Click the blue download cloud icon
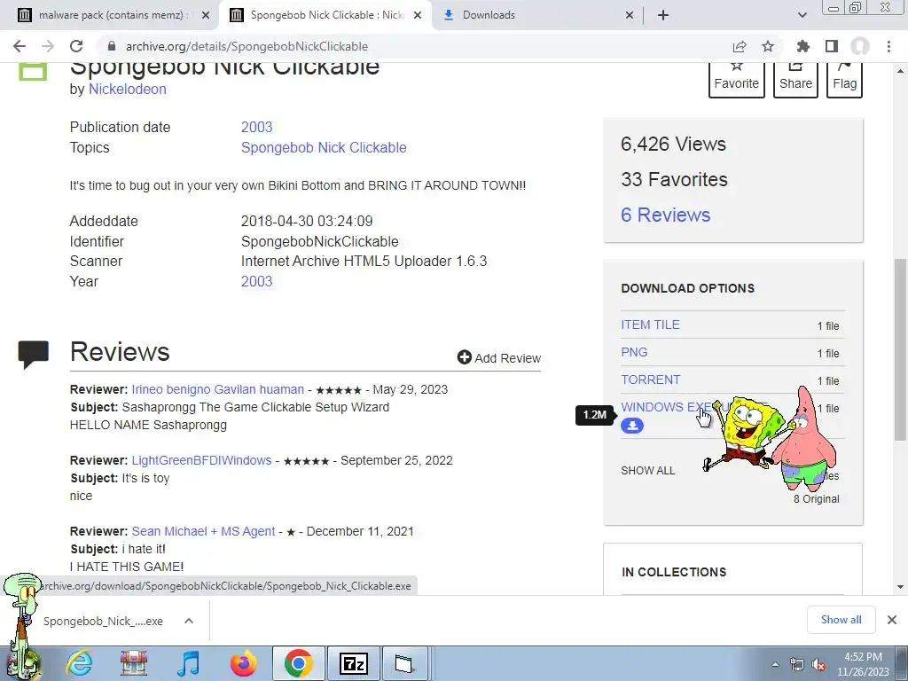This screenshot has width=908, height=681. [631, 426]
